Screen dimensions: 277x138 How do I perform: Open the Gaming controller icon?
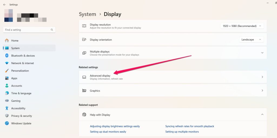[x=7, y=101]
